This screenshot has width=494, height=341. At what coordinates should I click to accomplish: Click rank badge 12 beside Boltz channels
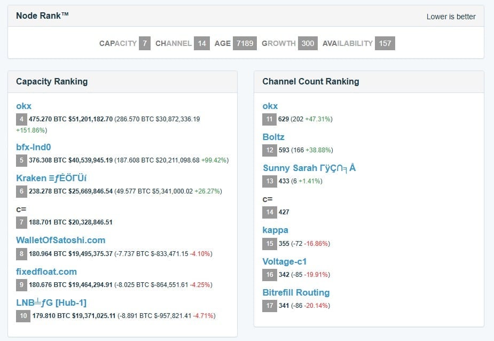click(270, 150)
